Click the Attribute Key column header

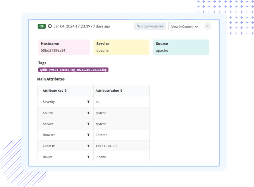pyautogui.click(x=65, y=91)
